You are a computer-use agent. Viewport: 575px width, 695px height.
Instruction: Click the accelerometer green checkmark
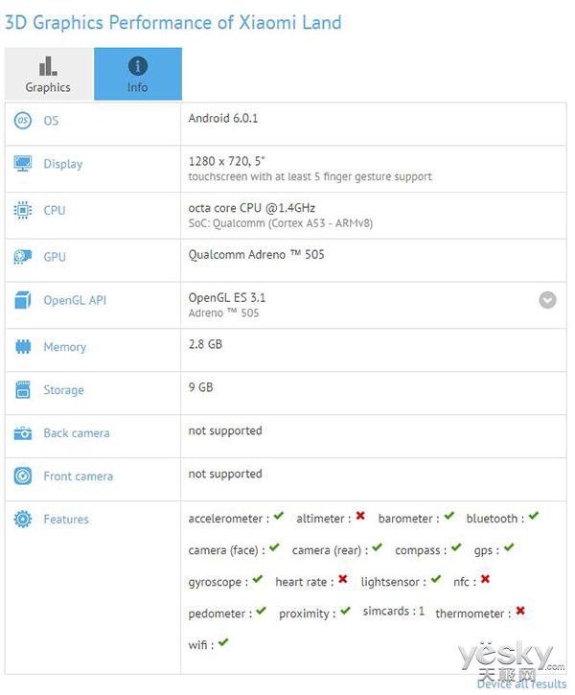[279, 516]
